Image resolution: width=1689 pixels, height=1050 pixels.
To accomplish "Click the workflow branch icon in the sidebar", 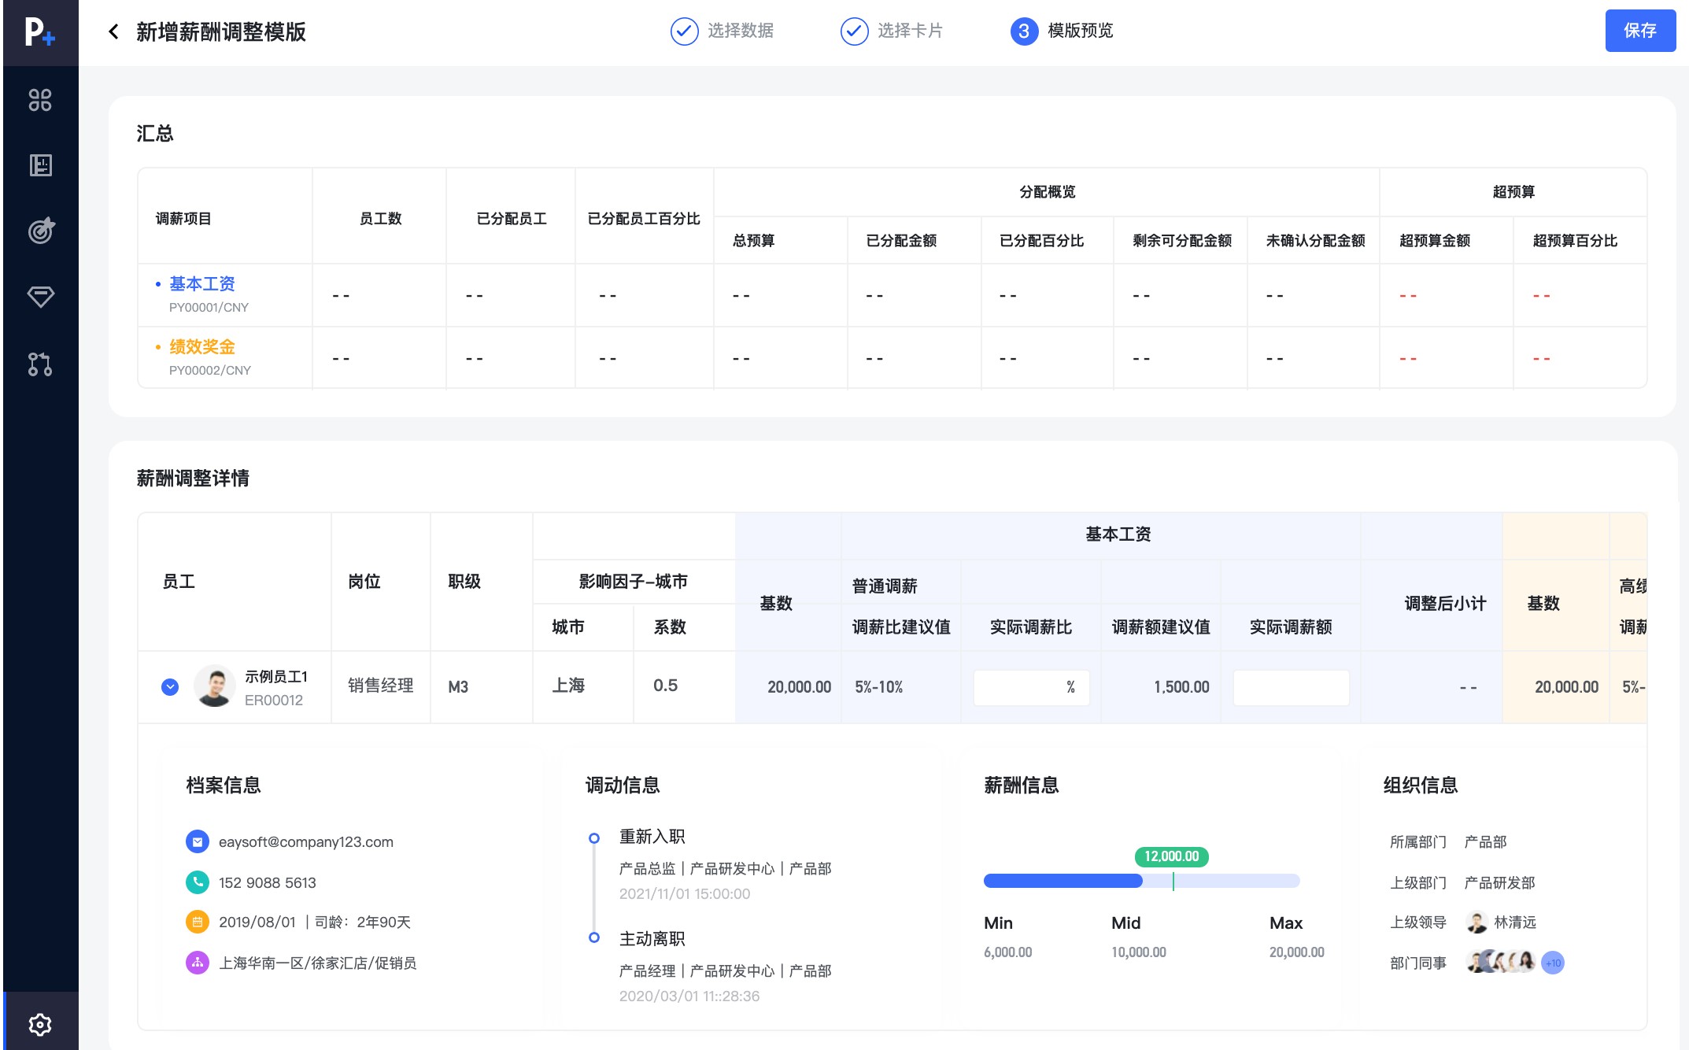I will (40, 364).
